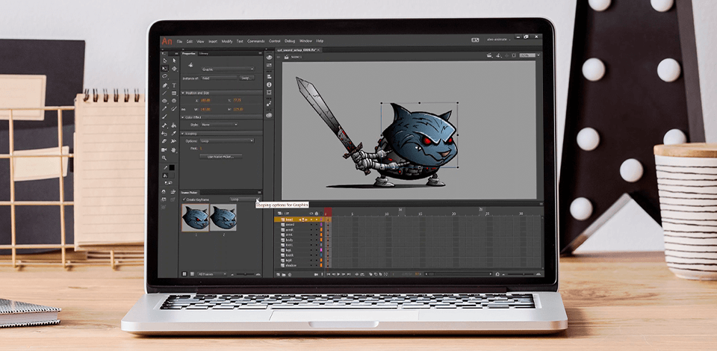
Task: Open the Graphic instance type dropdown
Action: tap(228, 69)
